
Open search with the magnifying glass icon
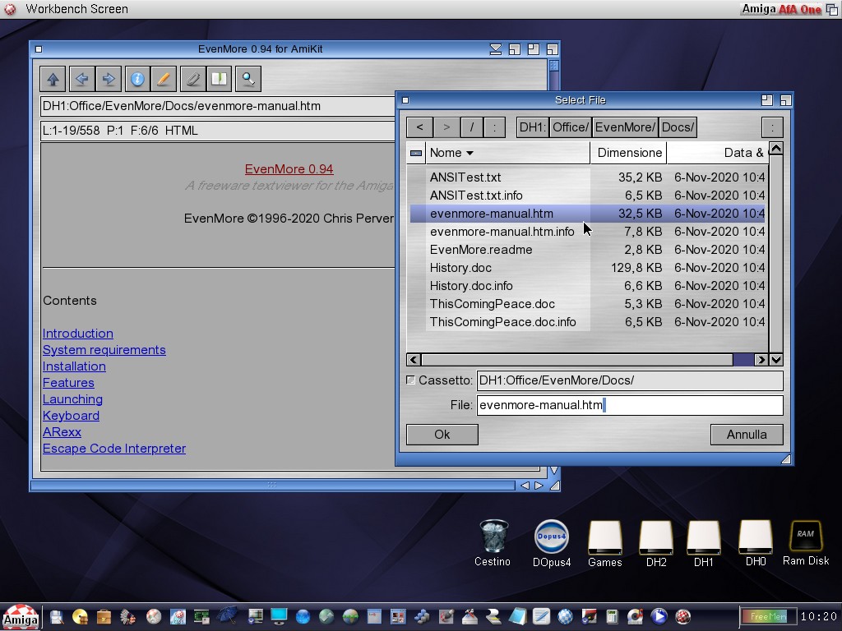[x=248, y=79]
